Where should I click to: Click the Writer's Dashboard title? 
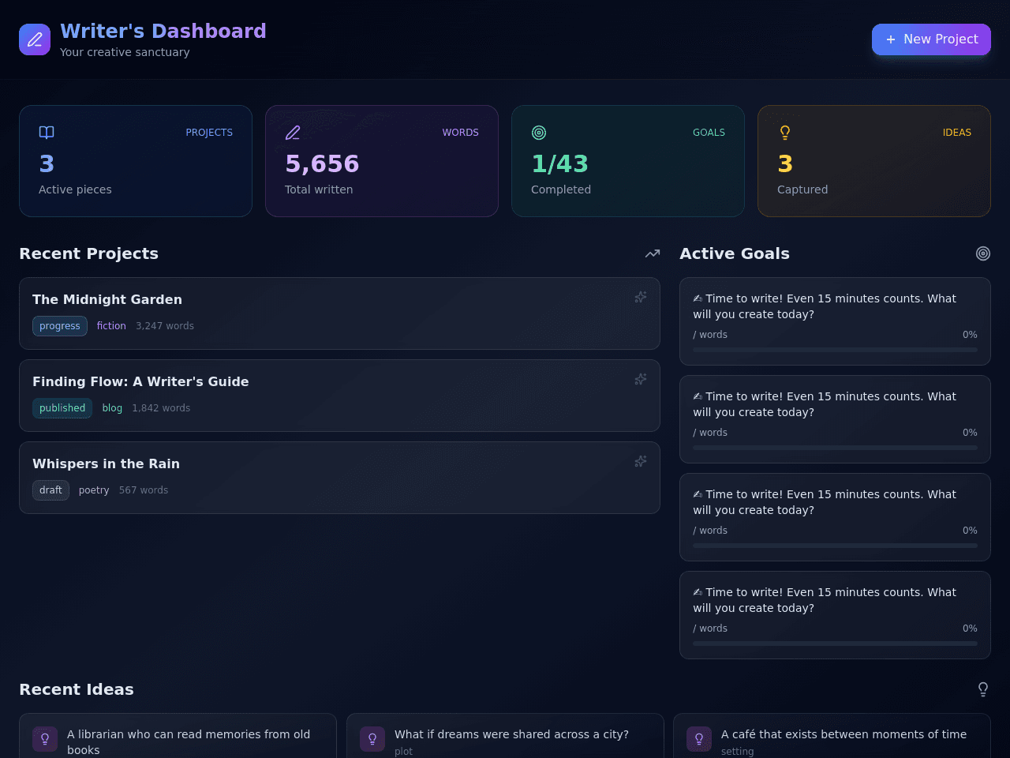click(x=163, y=31)
